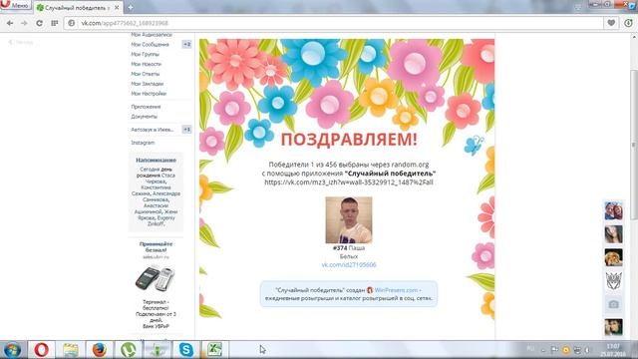This screenshot has height=359, width=638.
Task: Reload the current page
Action: tap(40, 23)
